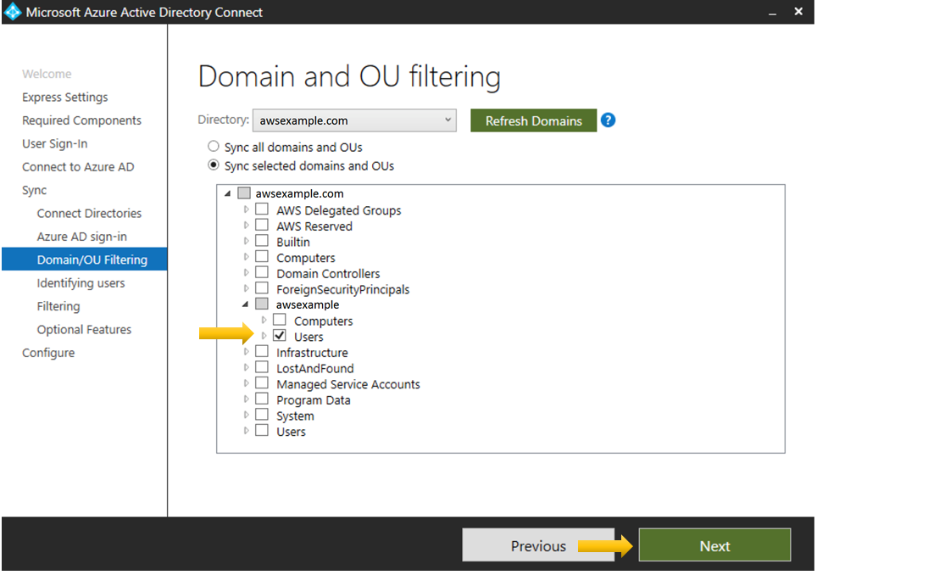The height and width of the screenshot is (575, 945).
Task: Open the Optional Features step in sidebar
Action: [84, 329]
